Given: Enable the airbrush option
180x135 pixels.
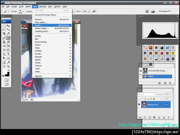Looking at the screenshot, I should tap(94, 11).
